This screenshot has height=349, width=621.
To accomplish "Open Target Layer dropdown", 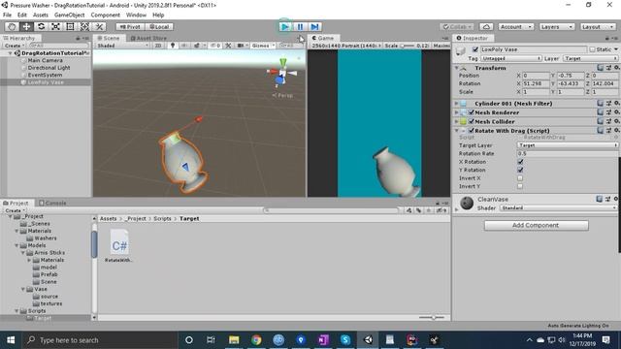I will coord(568,145).
